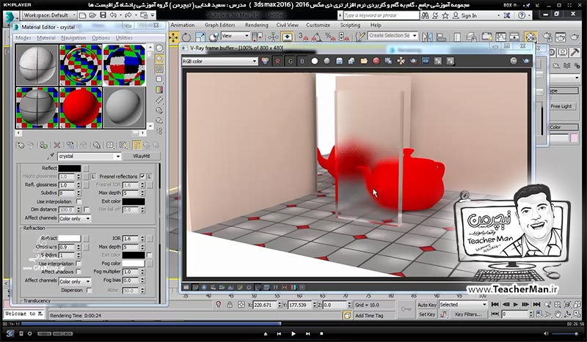Open the Scripting menu
This screenshot has height=342, width=587.
pyautogui.click(x=350, y=25)
